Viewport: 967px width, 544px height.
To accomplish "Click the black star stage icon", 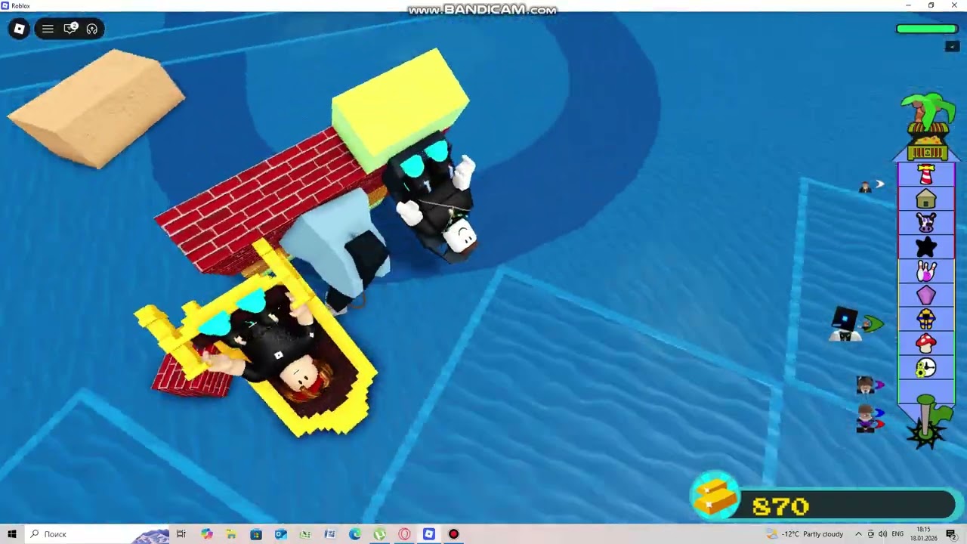I will coord(926,247).
